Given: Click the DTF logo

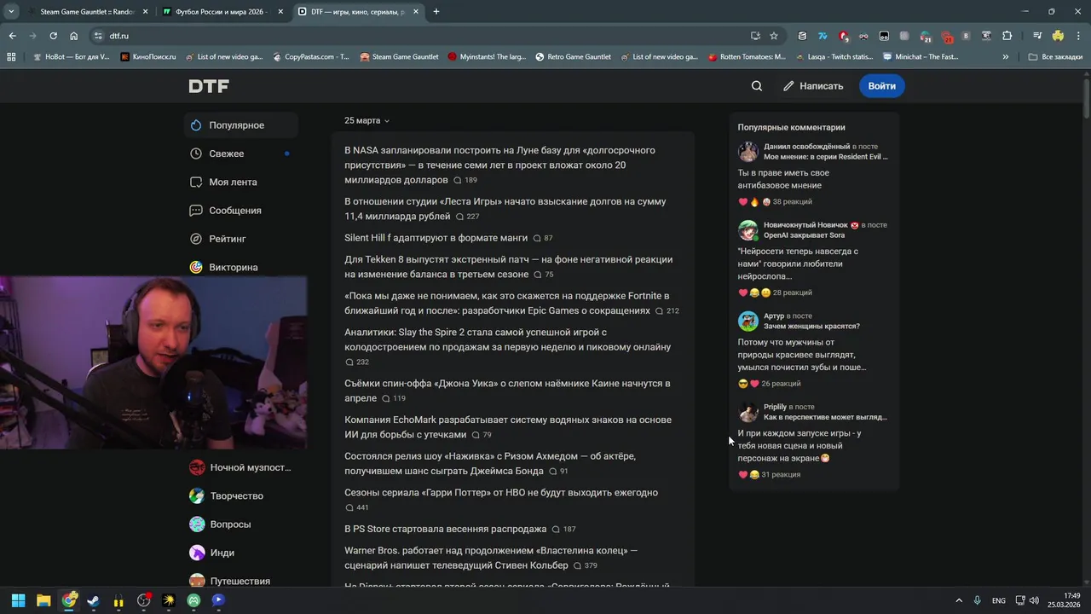Looking at the screenshot, I should tap(209, 86).
